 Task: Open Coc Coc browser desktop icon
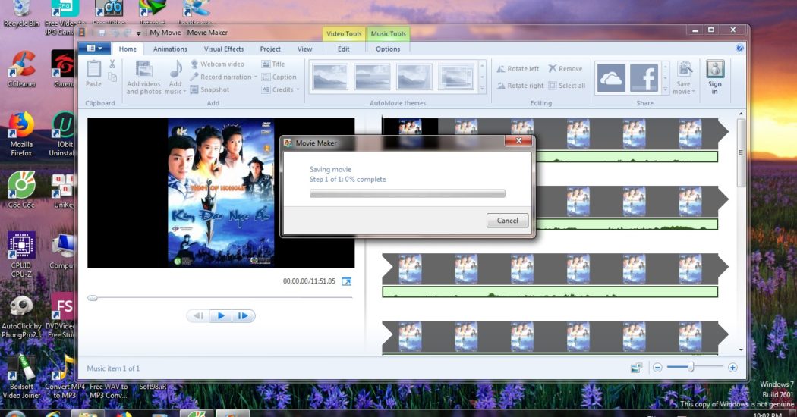pos(21,190)
